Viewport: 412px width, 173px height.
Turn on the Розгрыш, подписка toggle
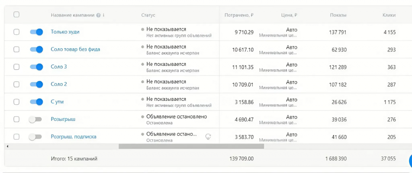click(35, 137)
